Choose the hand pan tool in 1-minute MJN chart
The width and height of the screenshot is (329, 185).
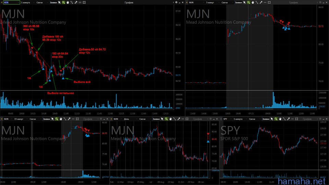tap(68, 2)
